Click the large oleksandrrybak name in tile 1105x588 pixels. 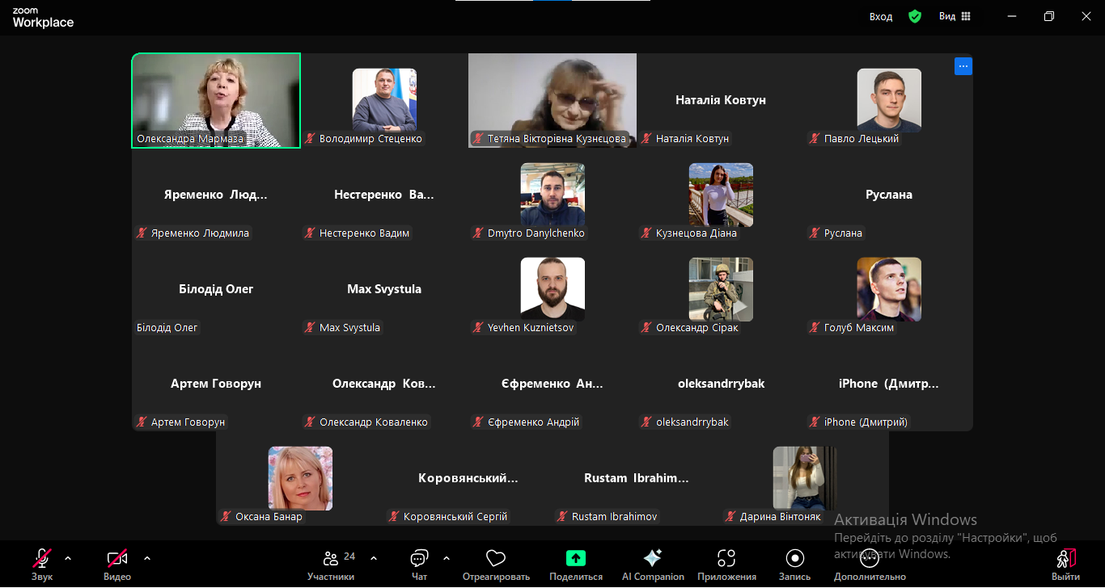tap(721, 384)
